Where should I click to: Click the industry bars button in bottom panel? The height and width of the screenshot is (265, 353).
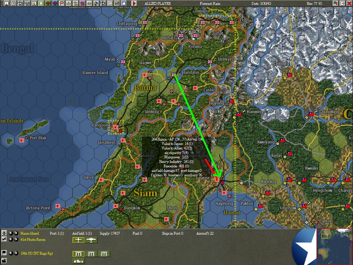coord(79,261)
